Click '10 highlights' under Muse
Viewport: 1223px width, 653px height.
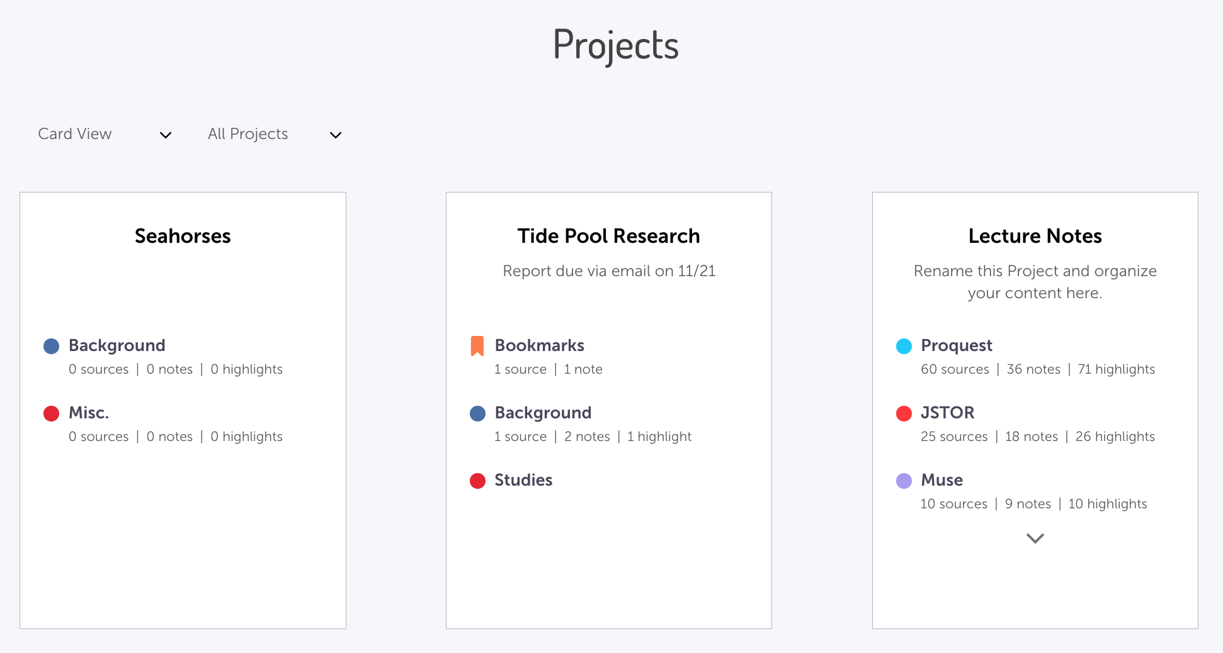click(x=1107, y=504)
